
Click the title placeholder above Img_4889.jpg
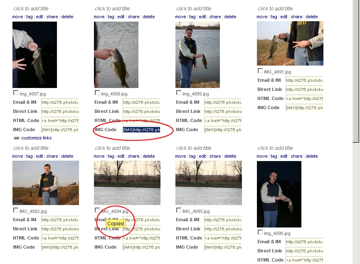coord(194,9)
